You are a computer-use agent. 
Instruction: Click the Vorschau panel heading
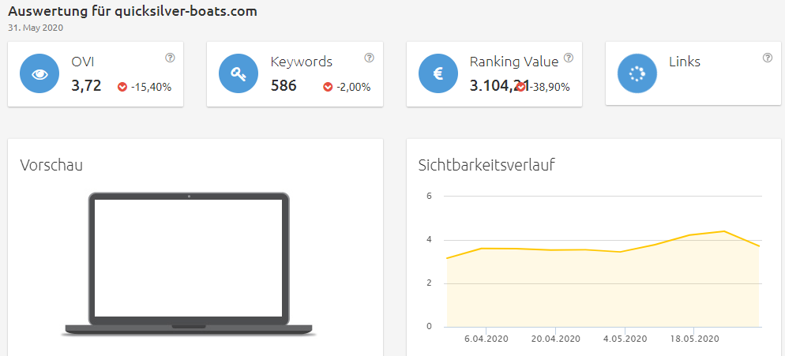coord(51,165)
